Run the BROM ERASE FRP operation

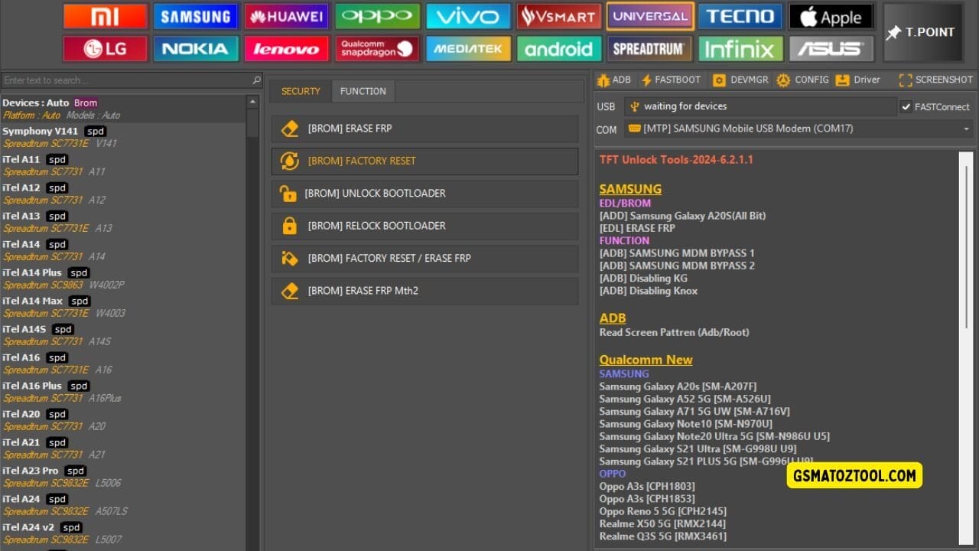click(424, 129)
